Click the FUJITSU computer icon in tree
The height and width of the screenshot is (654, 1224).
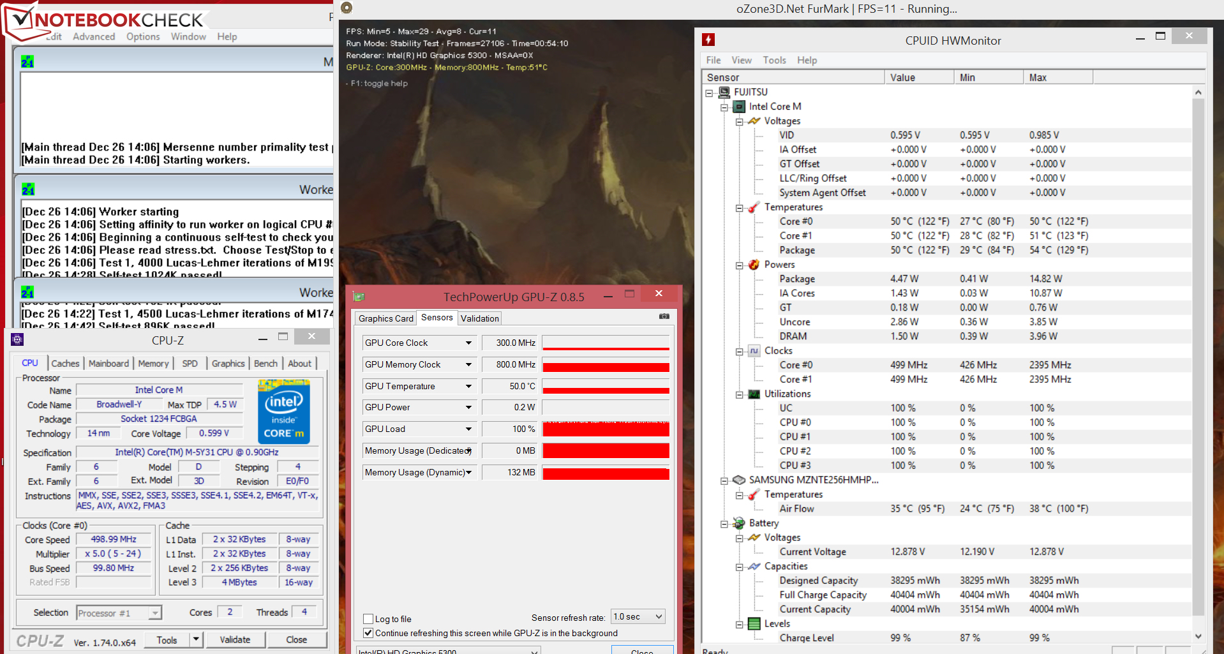pyautogui.click(x=724, y=92)
